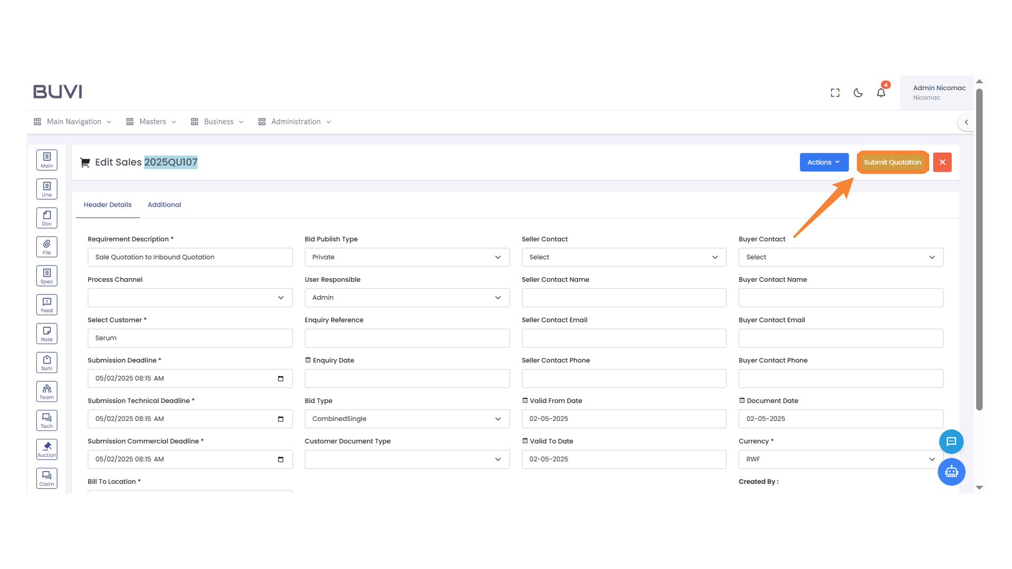Switch to the Additional tab

[x=164, y=204]
